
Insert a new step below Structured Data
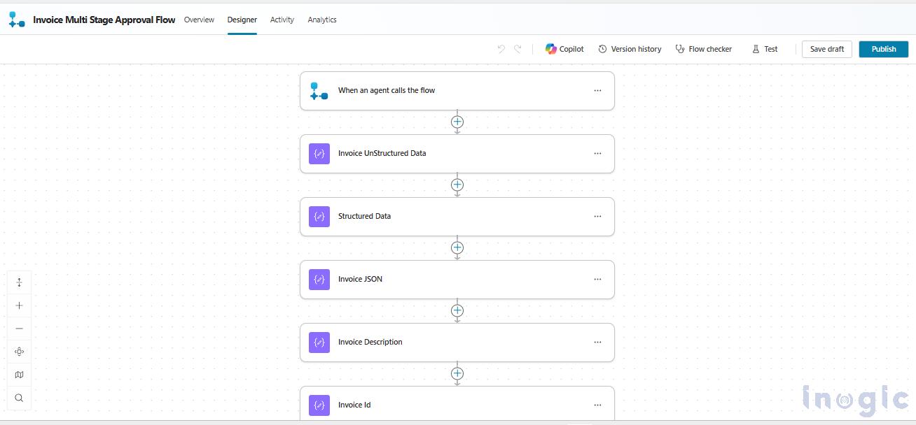(457, 247)
